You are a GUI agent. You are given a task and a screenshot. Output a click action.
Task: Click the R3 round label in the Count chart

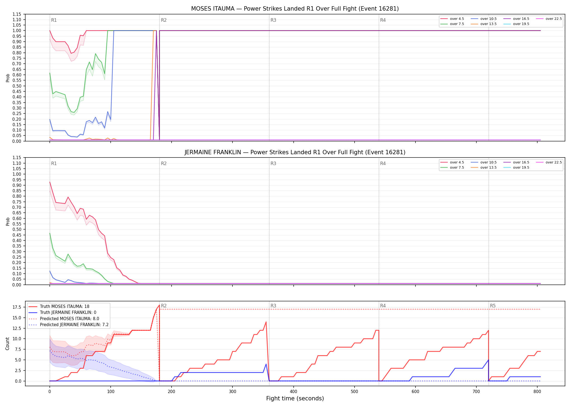[x=273, y=306]
